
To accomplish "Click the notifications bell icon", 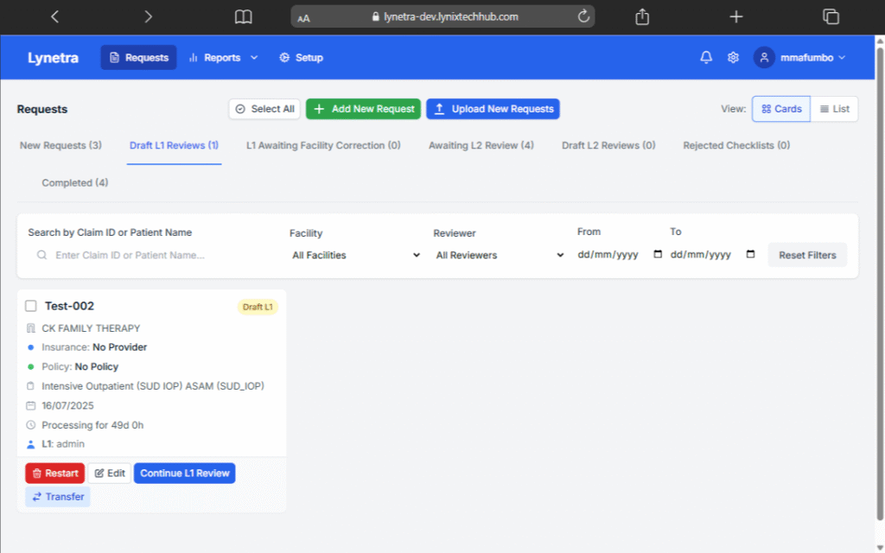I will pos(706,58).
